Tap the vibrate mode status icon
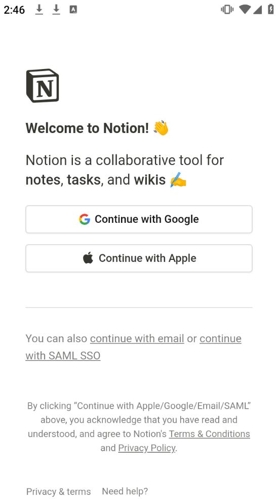Image resolution: width=279 pixels, height=499 pixels. coord(227,10)
